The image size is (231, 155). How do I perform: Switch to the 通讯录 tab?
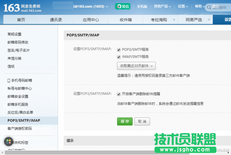coord(56,20)
